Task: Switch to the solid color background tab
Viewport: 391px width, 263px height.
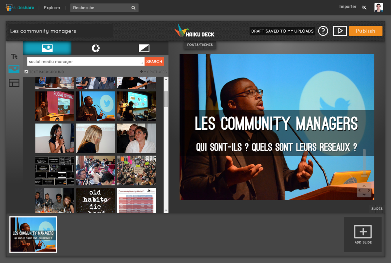Action: tap(144, 48)
